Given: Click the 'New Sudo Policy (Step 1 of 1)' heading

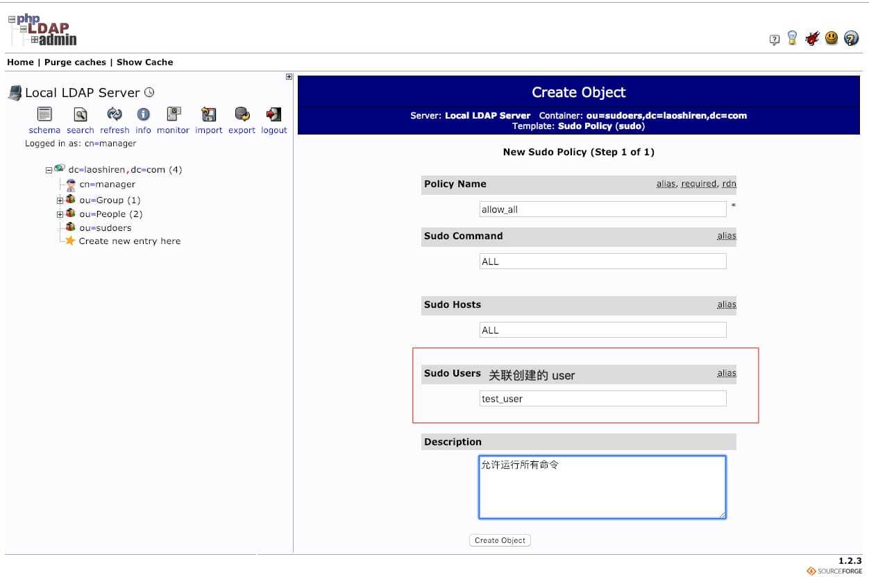Looking at the screenshot, I should [579, 152].
